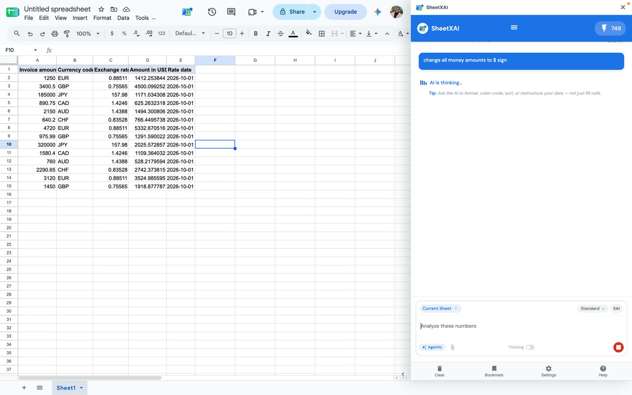Clear the SheetXAI chat

click(x=439, y=371)
